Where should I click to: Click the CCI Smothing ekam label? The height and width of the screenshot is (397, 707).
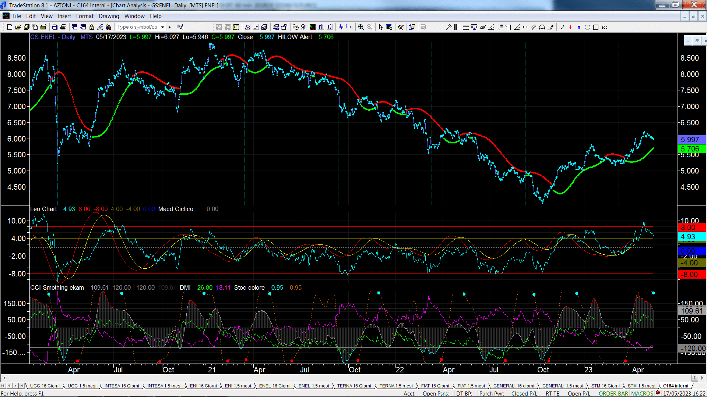point(57,287)
